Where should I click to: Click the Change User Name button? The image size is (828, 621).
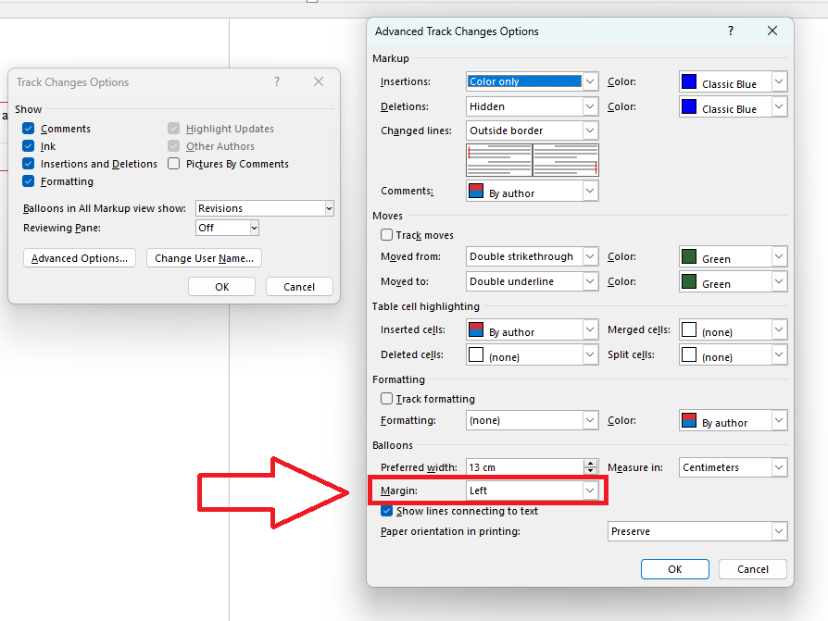[x=204, y=258]
